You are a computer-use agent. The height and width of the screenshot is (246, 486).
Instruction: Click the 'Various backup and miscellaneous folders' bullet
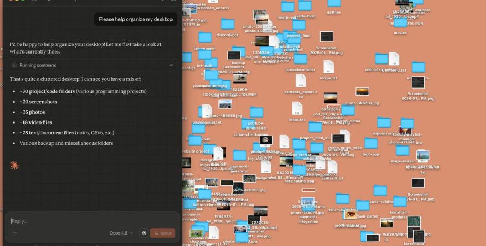tap(66, 143)
